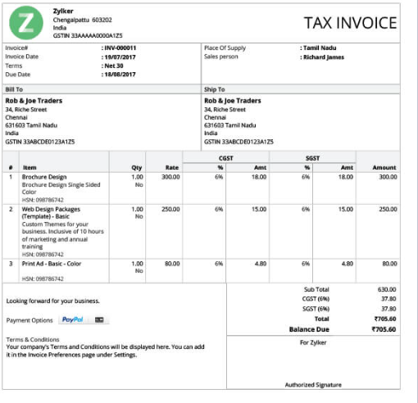Click the invoice date 19/07/2017

[x=120, y=57]
